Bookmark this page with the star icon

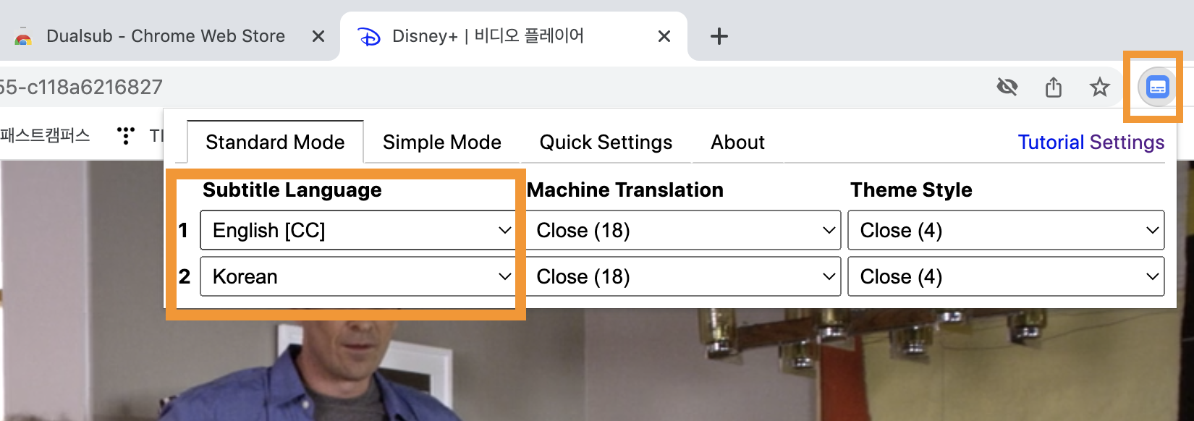(1099, 88)
